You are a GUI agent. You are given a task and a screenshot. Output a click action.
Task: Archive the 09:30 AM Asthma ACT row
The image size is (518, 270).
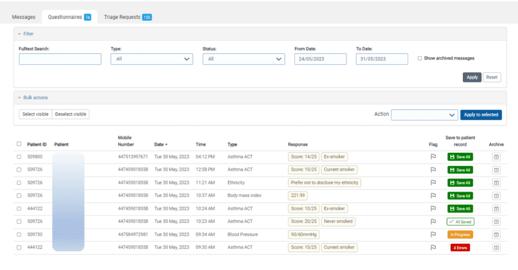496,248
